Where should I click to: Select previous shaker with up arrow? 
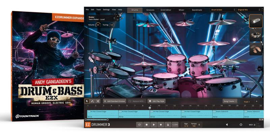pos(117,17)
